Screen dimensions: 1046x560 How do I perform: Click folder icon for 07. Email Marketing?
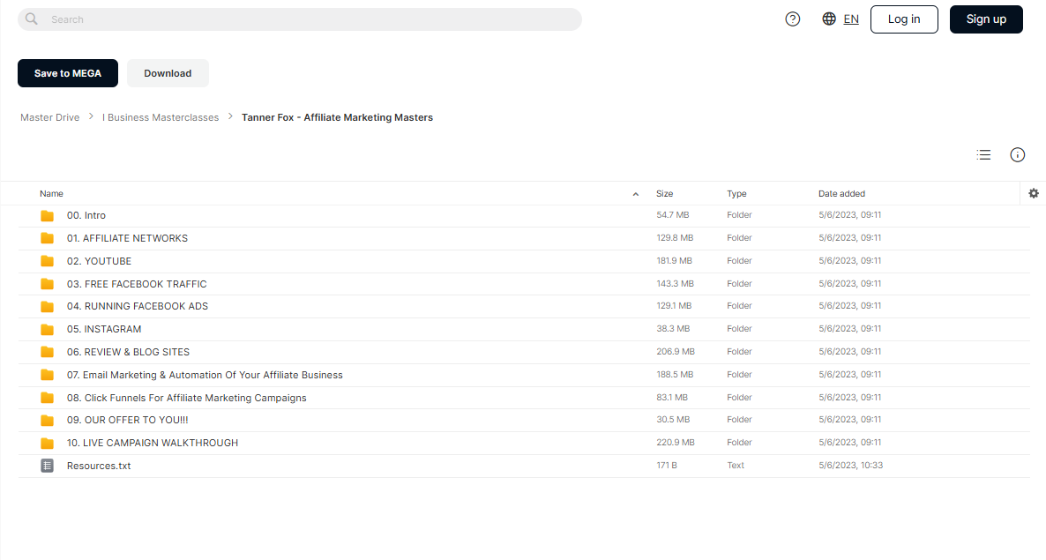click(47, 375)
